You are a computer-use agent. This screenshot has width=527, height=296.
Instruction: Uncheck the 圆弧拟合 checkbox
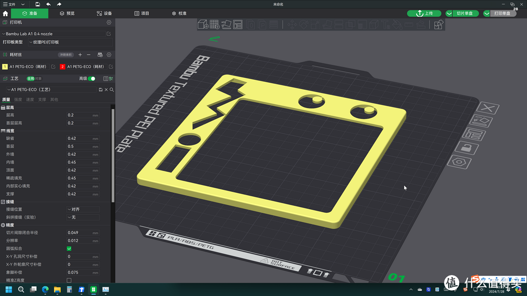[x=69, y=249]
